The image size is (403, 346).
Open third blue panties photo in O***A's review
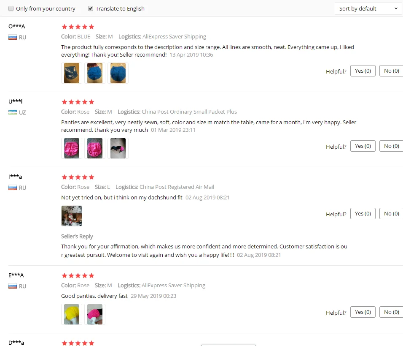pos(118,73)
